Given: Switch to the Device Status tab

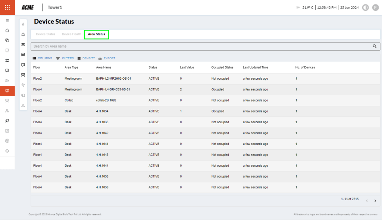Looking at the screenshot, I should [x=46, y=34].
